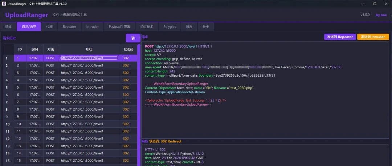Open the Intruder tab

coord(93,27)
